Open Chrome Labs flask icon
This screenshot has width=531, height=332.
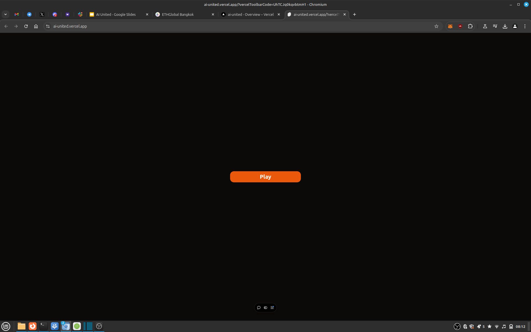click(485, 26)
